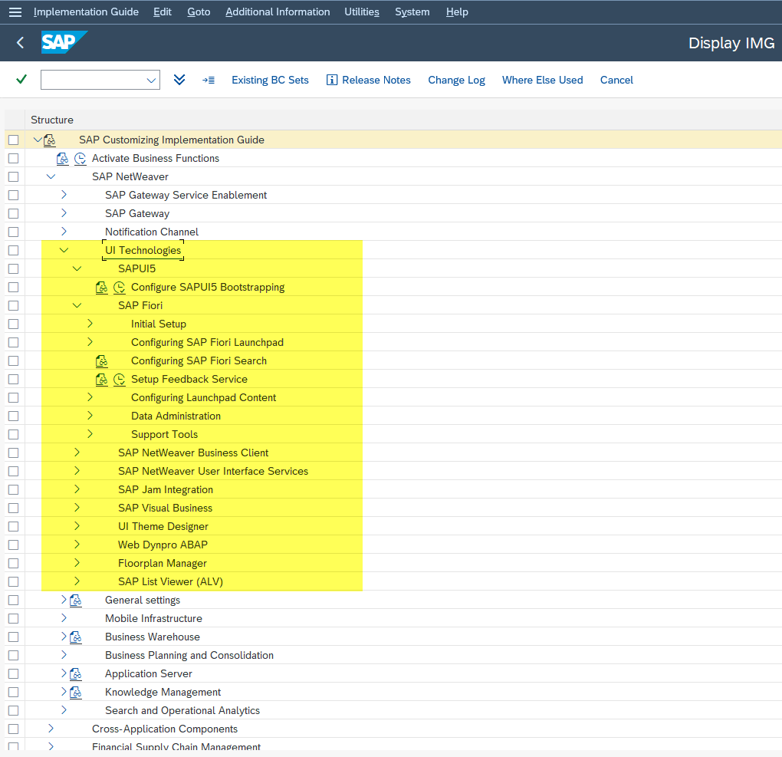Select the Data Administration row text
Screen dimensions: 782x757
click(x=176, y=416)
